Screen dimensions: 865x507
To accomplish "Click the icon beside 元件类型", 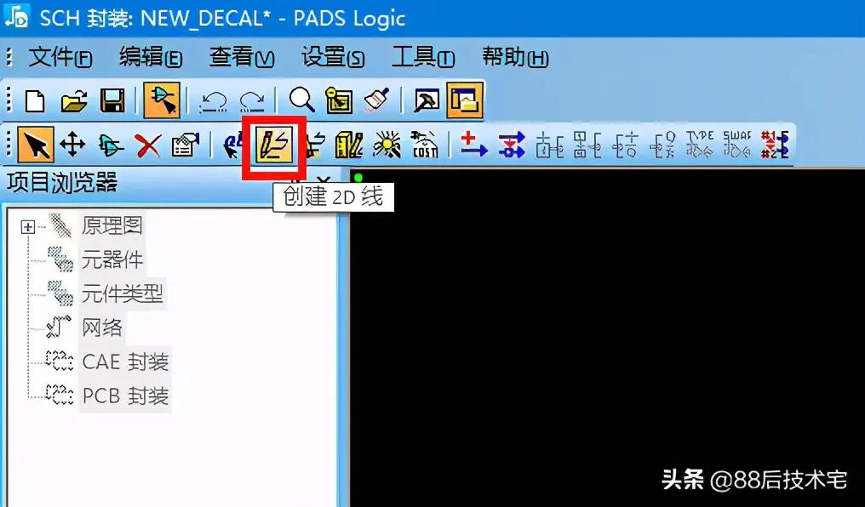I will click(60, 293).
